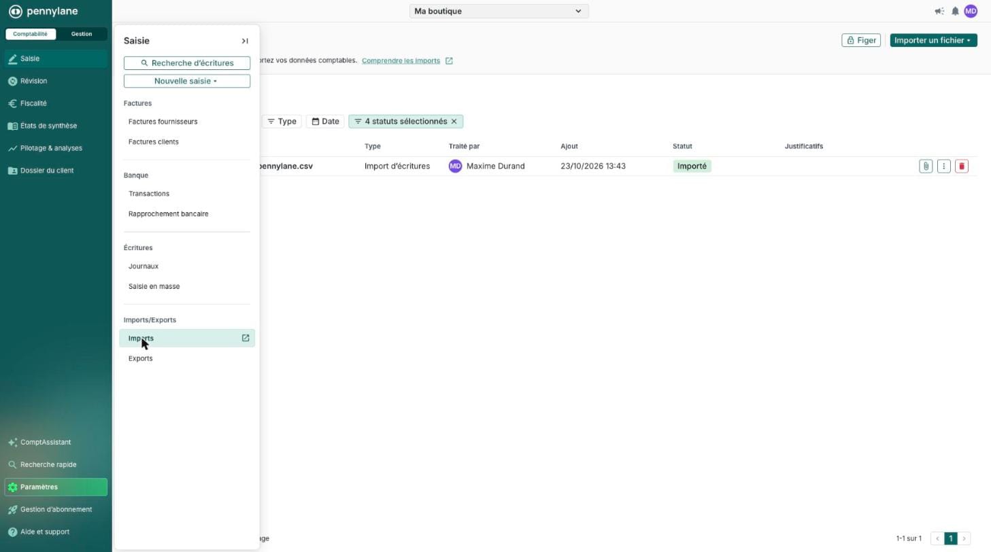Expand the Nouvelle saisie dropdown
The height and width of the screenshot is (552, 991).
(187, 81)
